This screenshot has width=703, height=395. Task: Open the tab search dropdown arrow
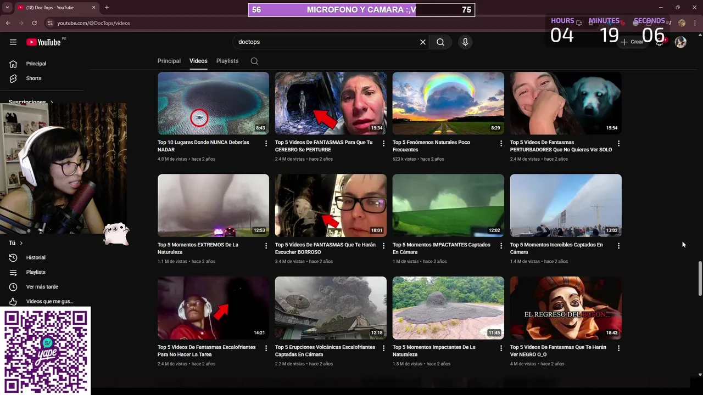tap(7, 8)
